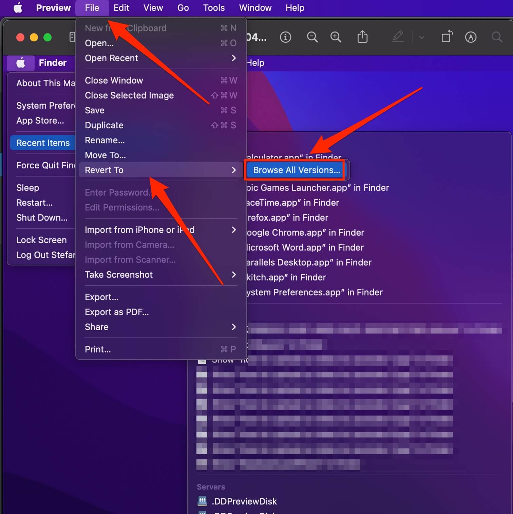
Task: Select Close Window in the File menu
Action: [x=161, y=80]
